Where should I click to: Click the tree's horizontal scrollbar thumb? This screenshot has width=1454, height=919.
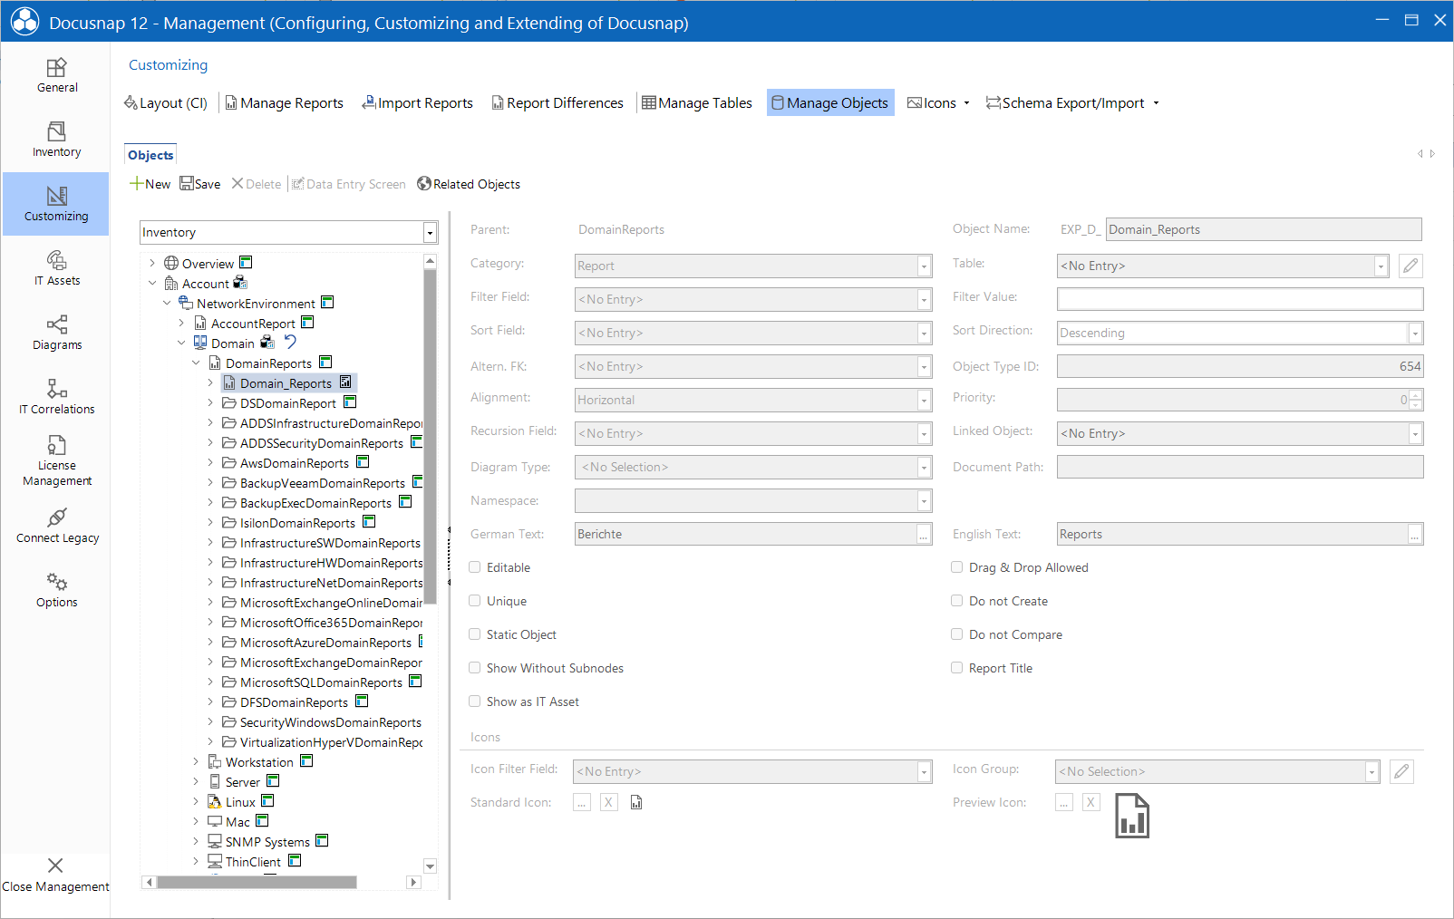tap(257, 882)
